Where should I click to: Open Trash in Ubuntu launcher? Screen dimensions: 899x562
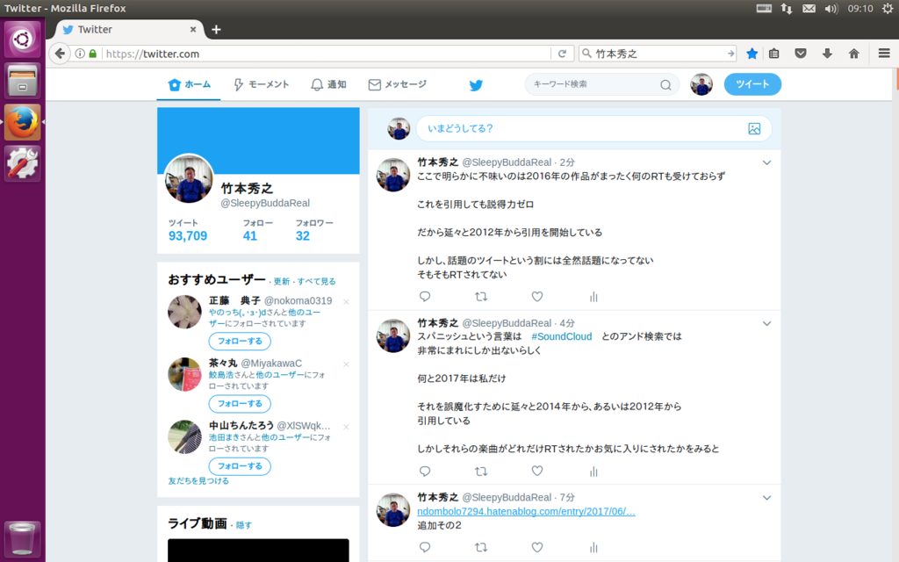pos(22,538)
